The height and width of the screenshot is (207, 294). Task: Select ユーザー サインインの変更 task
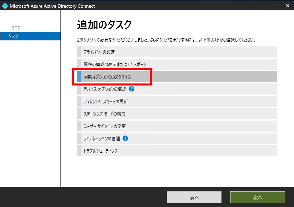(x=177, y=126)
